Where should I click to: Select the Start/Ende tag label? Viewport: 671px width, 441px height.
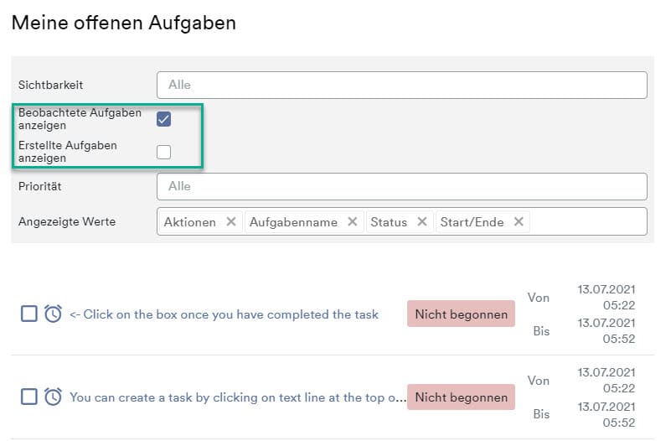pos(472,222)
